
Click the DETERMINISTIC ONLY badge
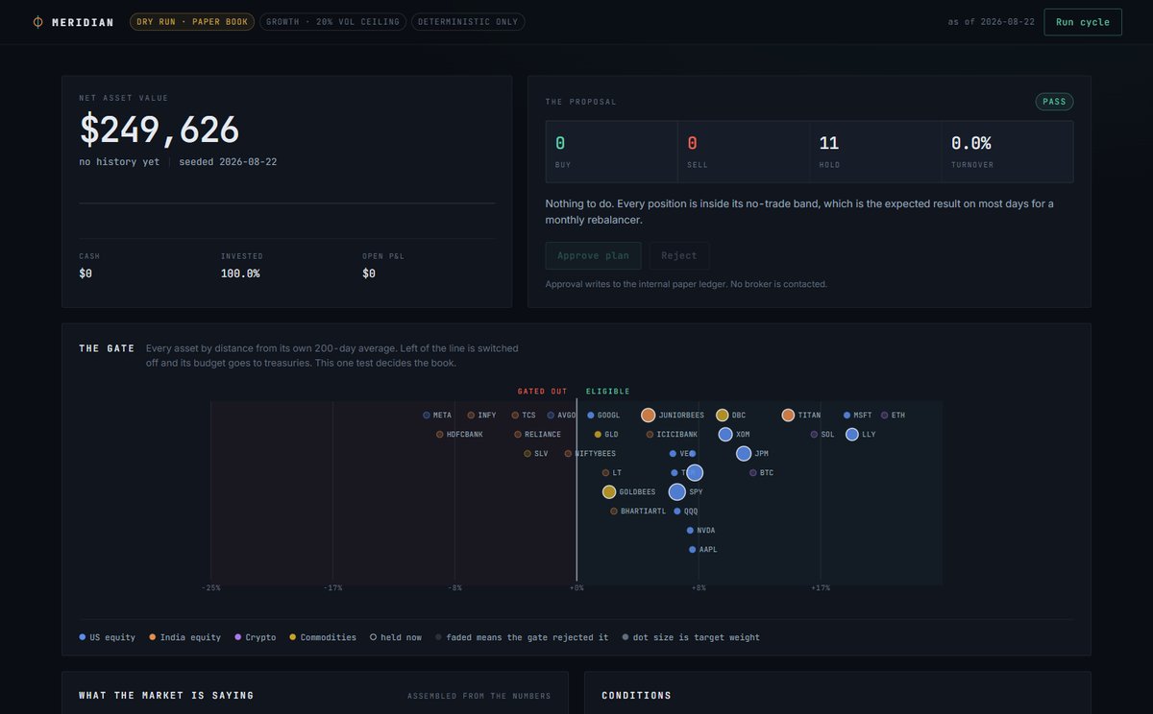click(x=468, y=22)
